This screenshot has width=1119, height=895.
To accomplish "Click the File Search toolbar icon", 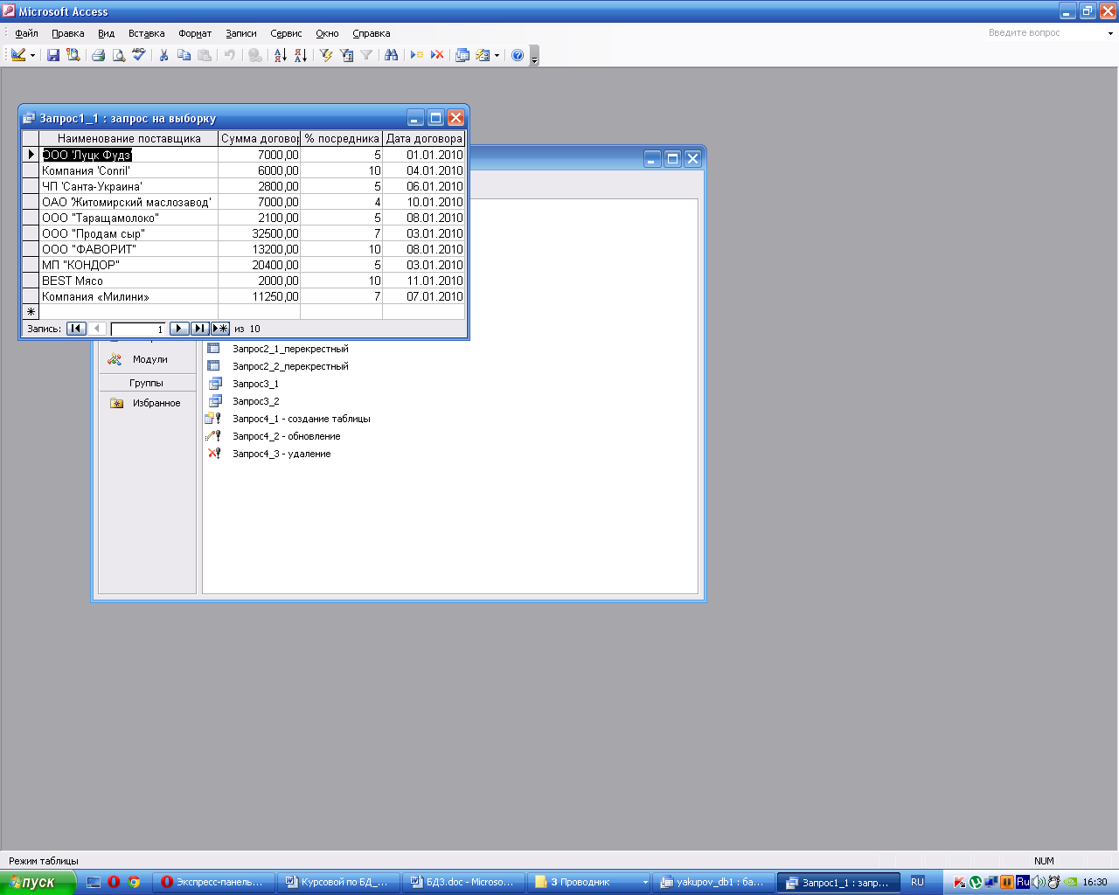I will (73, 55).
